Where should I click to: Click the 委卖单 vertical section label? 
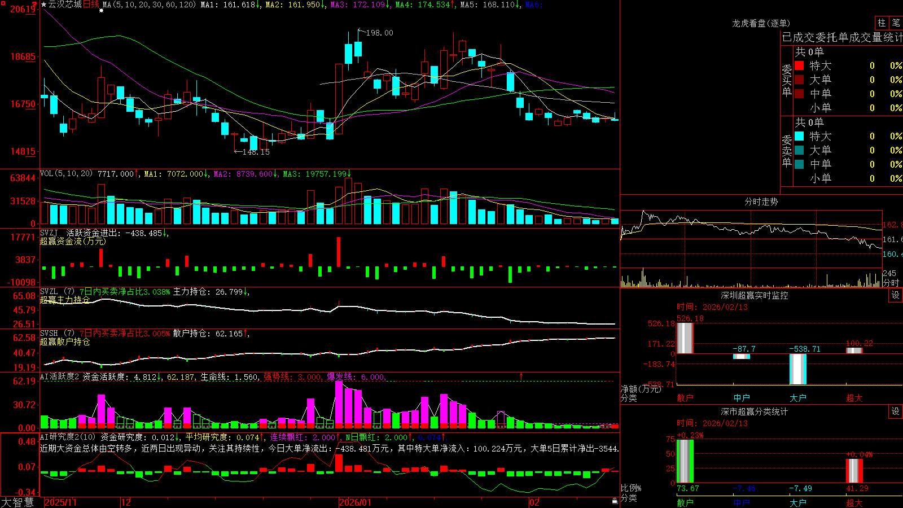(787, 151)
